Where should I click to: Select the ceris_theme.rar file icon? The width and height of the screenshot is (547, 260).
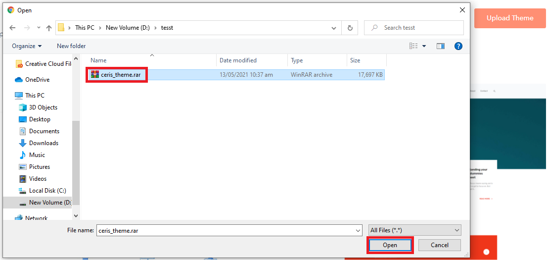click(x=94, y=75)
